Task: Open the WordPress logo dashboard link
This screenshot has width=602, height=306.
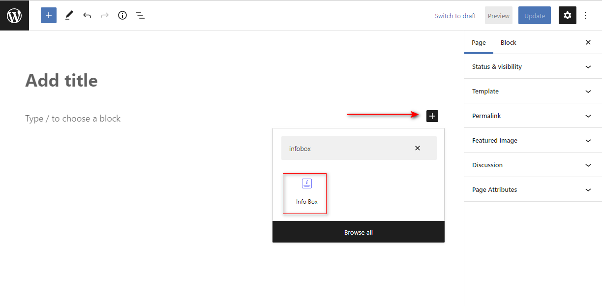Action: (14, 15)
